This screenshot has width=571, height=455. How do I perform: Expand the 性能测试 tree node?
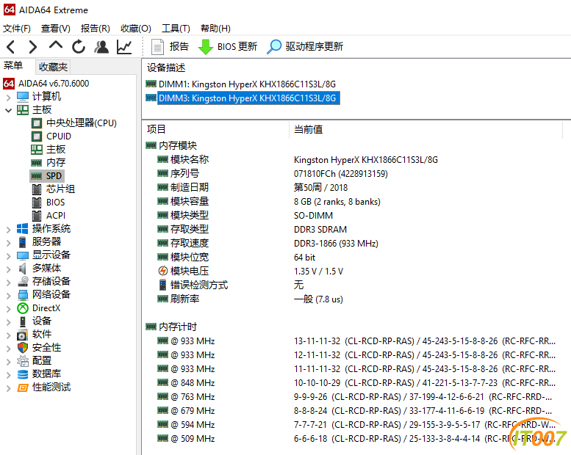(x=8, y=387)
